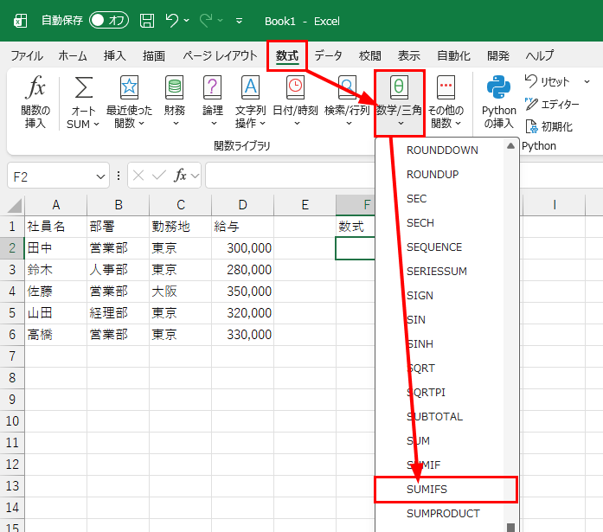Image resolution: width=603 pixels, height=532 pixels.
Task: Click the Undo arrow icon
Action: tap(171, 21)
